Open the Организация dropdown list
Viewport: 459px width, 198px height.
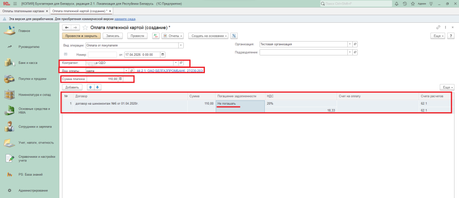(349, 44)
